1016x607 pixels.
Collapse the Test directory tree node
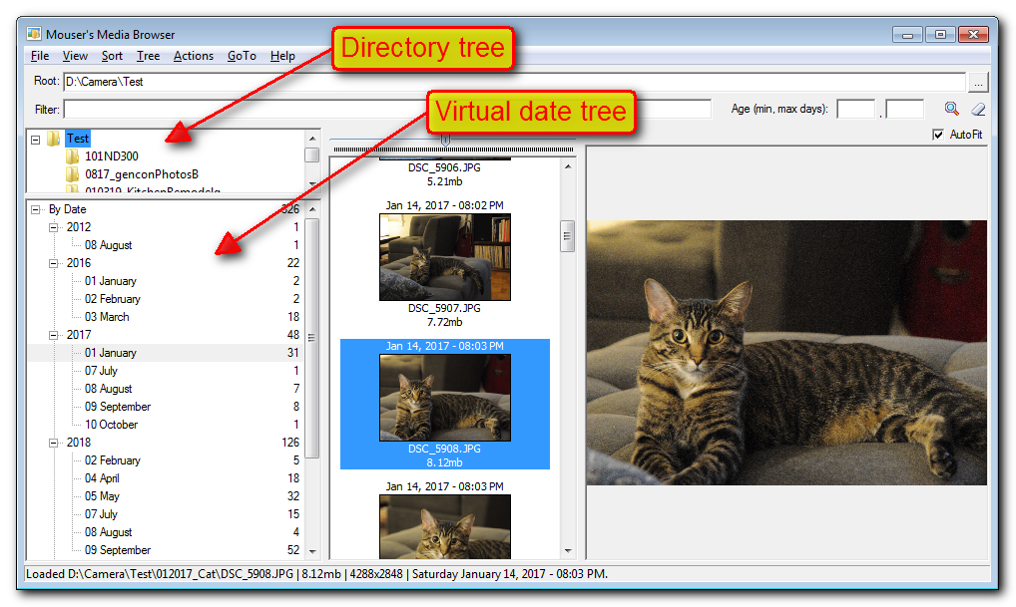point(36,140)
